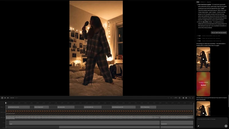Open the Inspector tab
The width and height of the screenshot is (229, 129).
point(209,2)
